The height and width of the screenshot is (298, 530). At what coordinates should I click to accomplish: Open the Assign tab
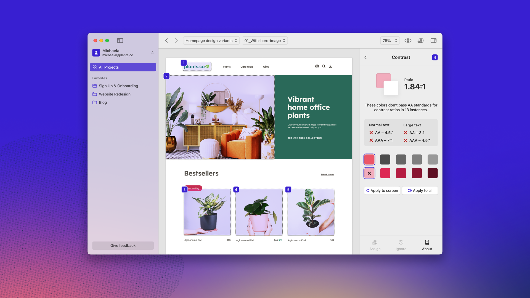click(x=375, y=245)
